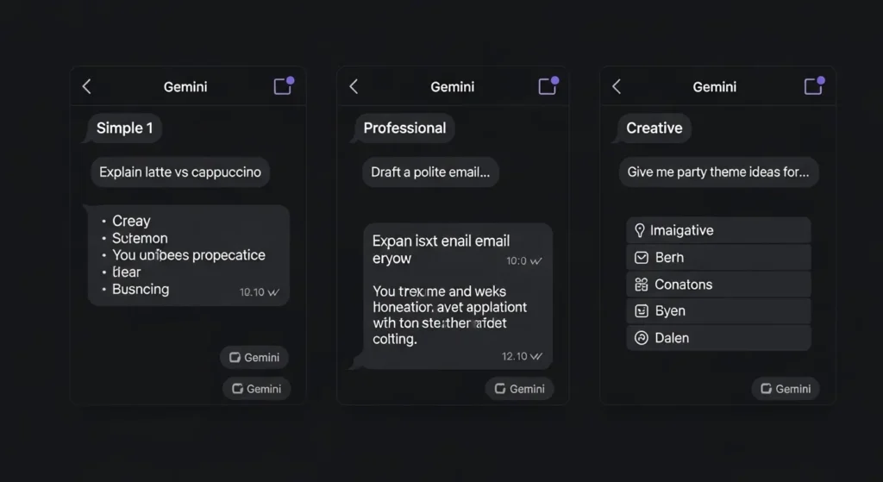Select the Conatons list option
Image resolution: width=883 pixels, height=482 pixels.
pyautogui.click(x=718, y=285)
